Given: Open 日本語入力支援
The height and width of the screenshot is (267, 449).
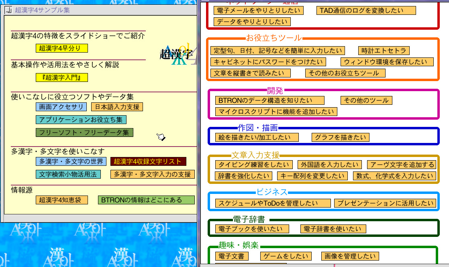Looking at the screenshot, I should tap(117, 107).
